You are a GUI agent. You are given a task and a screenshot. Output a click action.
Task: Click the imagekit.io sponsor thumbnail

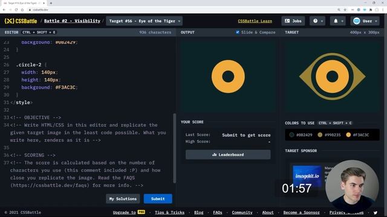(307, 177)
